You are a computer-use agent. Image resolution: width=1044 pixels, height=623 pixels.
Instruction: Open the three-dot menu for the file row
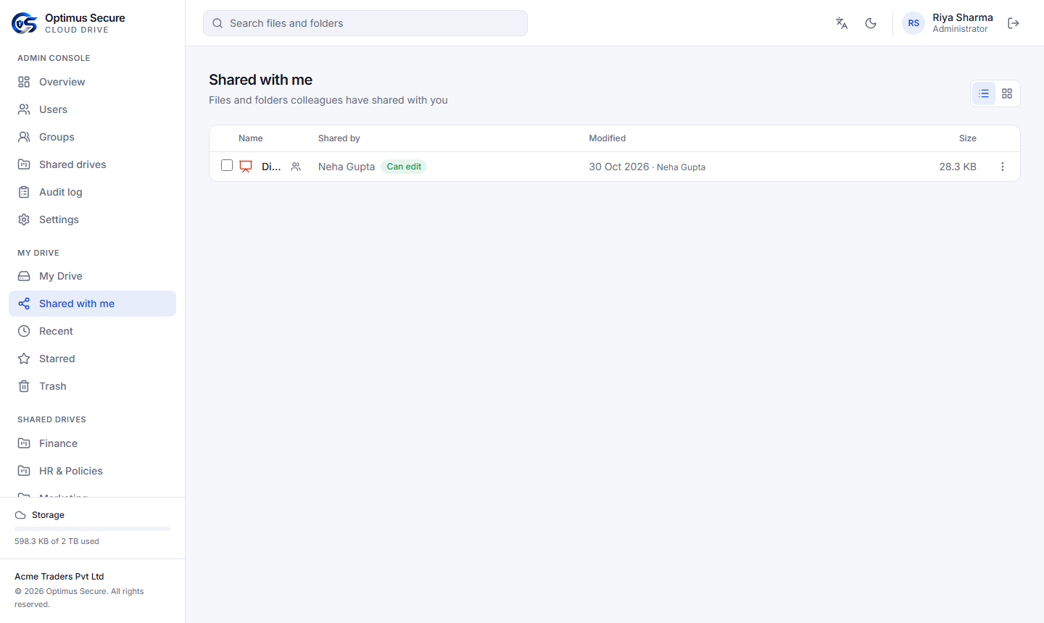[1003, 167]
